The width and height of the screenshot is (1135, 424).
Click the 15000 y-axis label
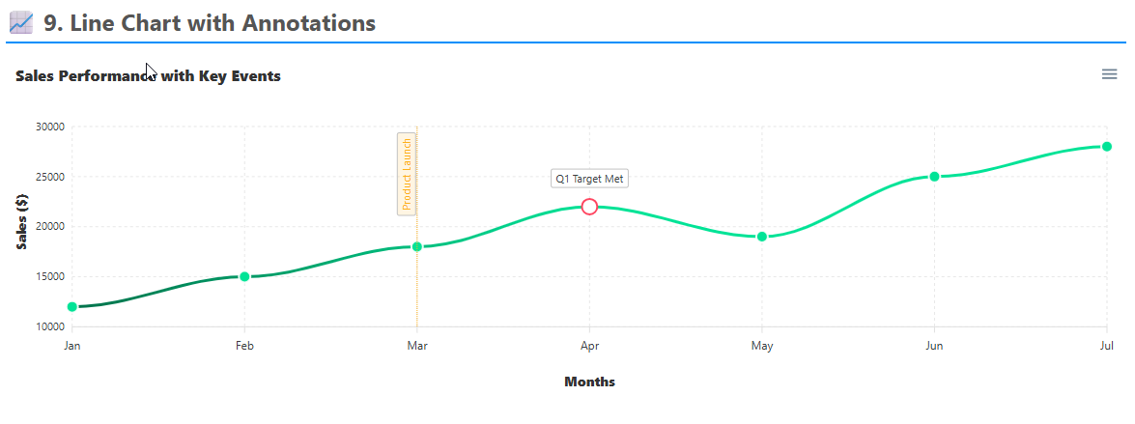point(48,276)
